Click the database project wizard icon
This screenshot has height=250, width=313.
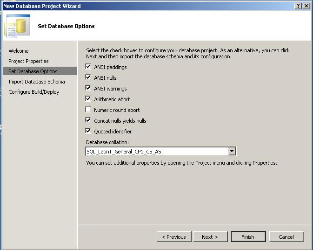coord(17,26)
